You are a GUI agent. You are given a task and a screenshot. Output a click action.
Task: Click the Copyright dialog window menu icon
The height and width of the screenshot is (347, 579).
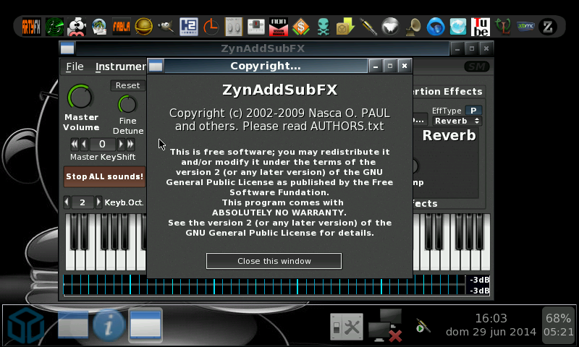156,66
